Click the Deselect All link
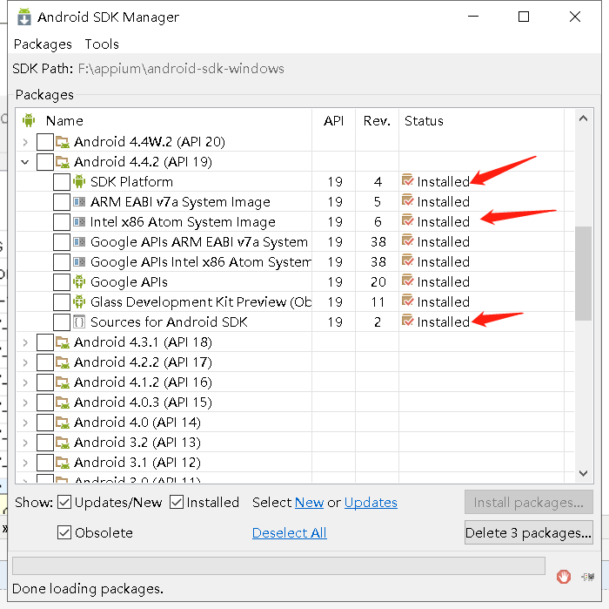This screenshot has width=609, height=609. (x=290, y=533)
